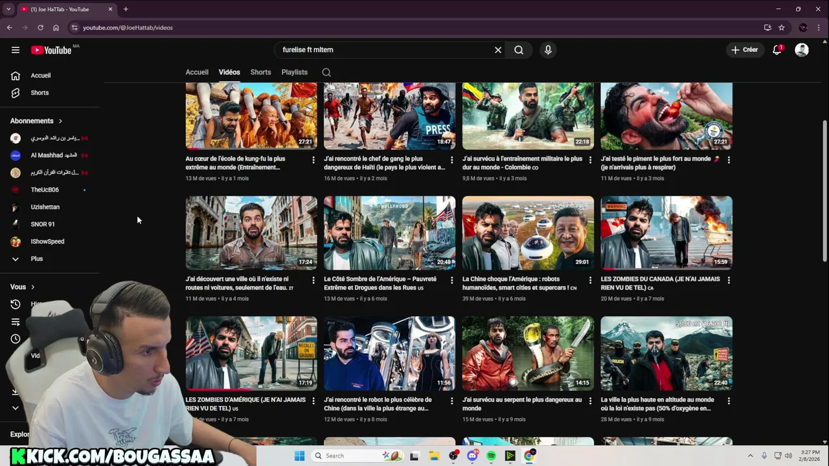Expand the Abonnements section
The image size is (829, 466).
point(36,121)
